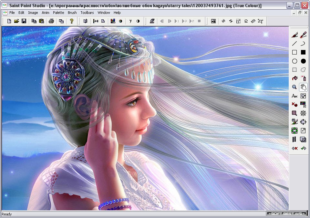Click the half-black contrast circle icon
Viewport: 310px width, 218px height.
(x=138, y=21)
